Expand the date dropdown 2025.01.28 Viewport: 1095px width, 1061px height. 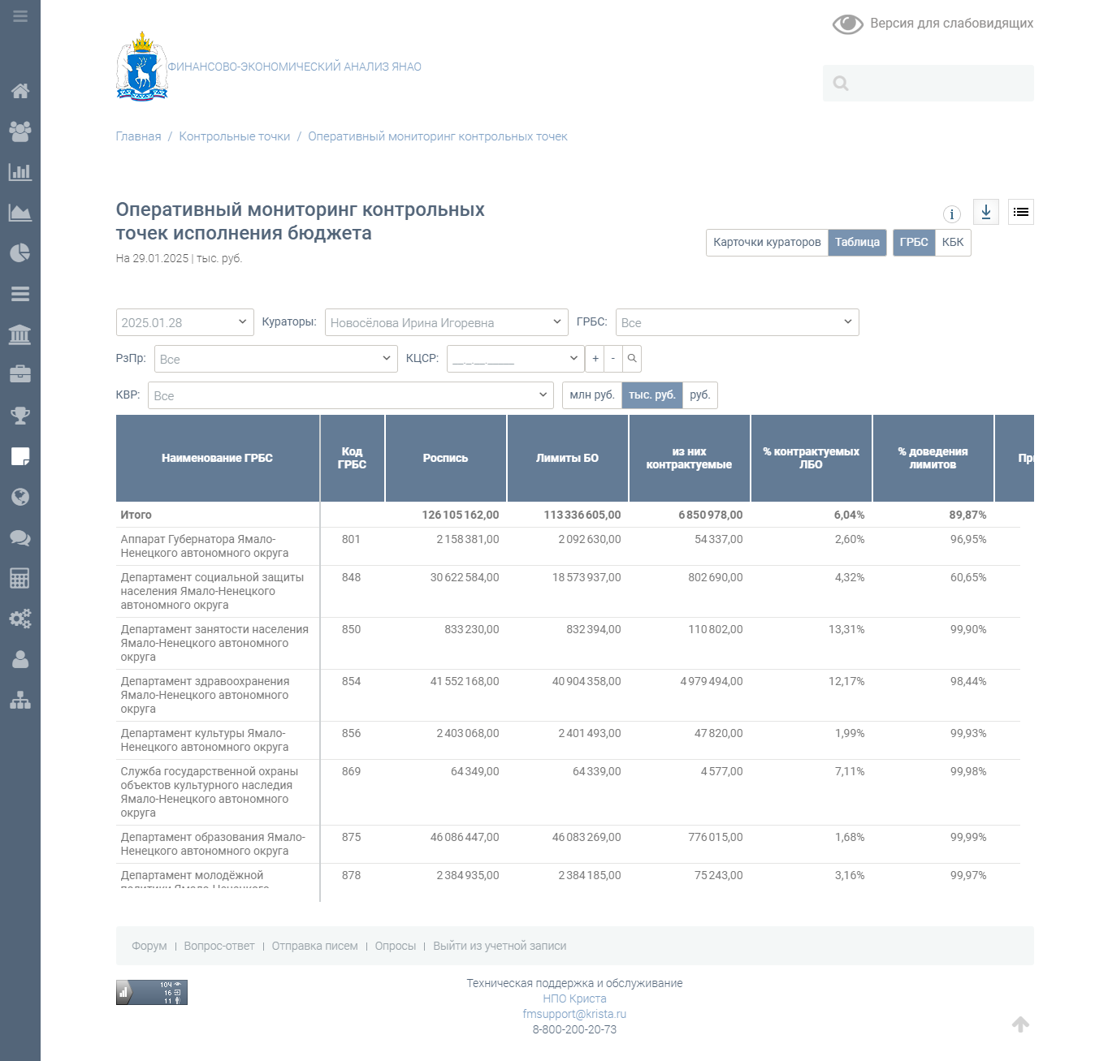[x=184, y=322]
